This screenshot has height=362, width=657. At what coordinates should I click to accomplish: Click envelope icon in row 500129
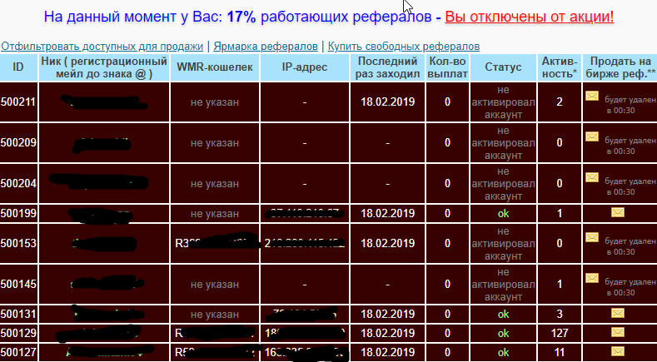point(618,333)
